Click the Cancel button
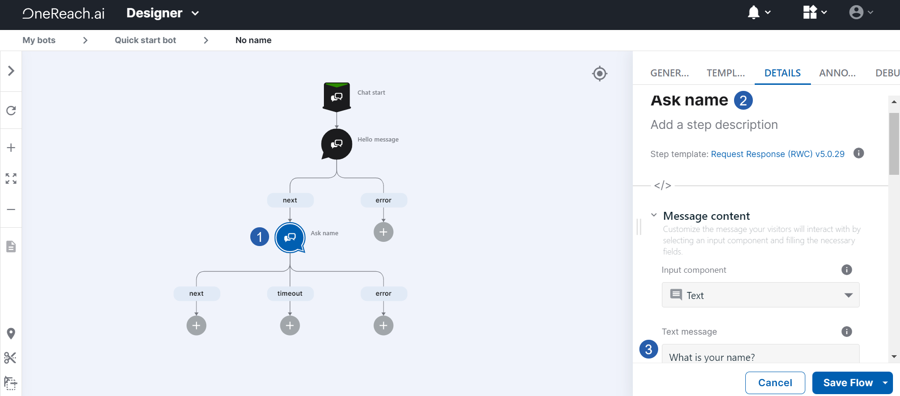The height and width of the screenshot is (396, 900). click(775, 383)
